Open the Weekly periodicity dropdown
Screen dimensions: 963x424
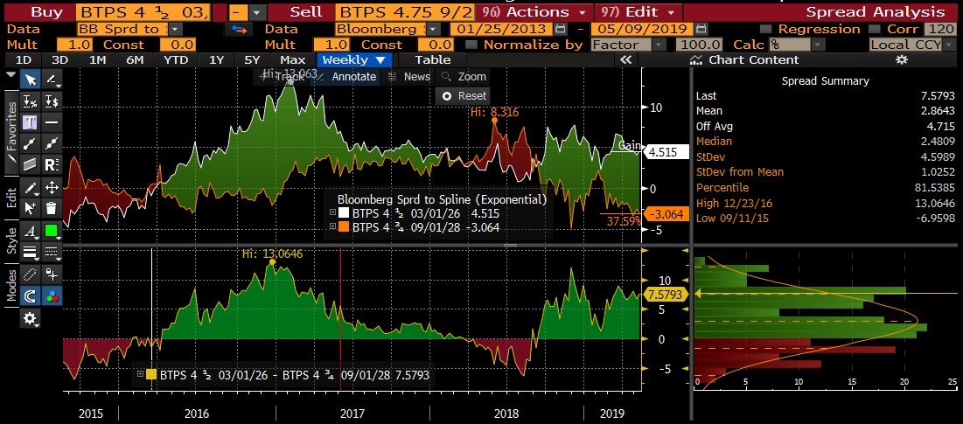pyautogui.click(x=353, y=59)
